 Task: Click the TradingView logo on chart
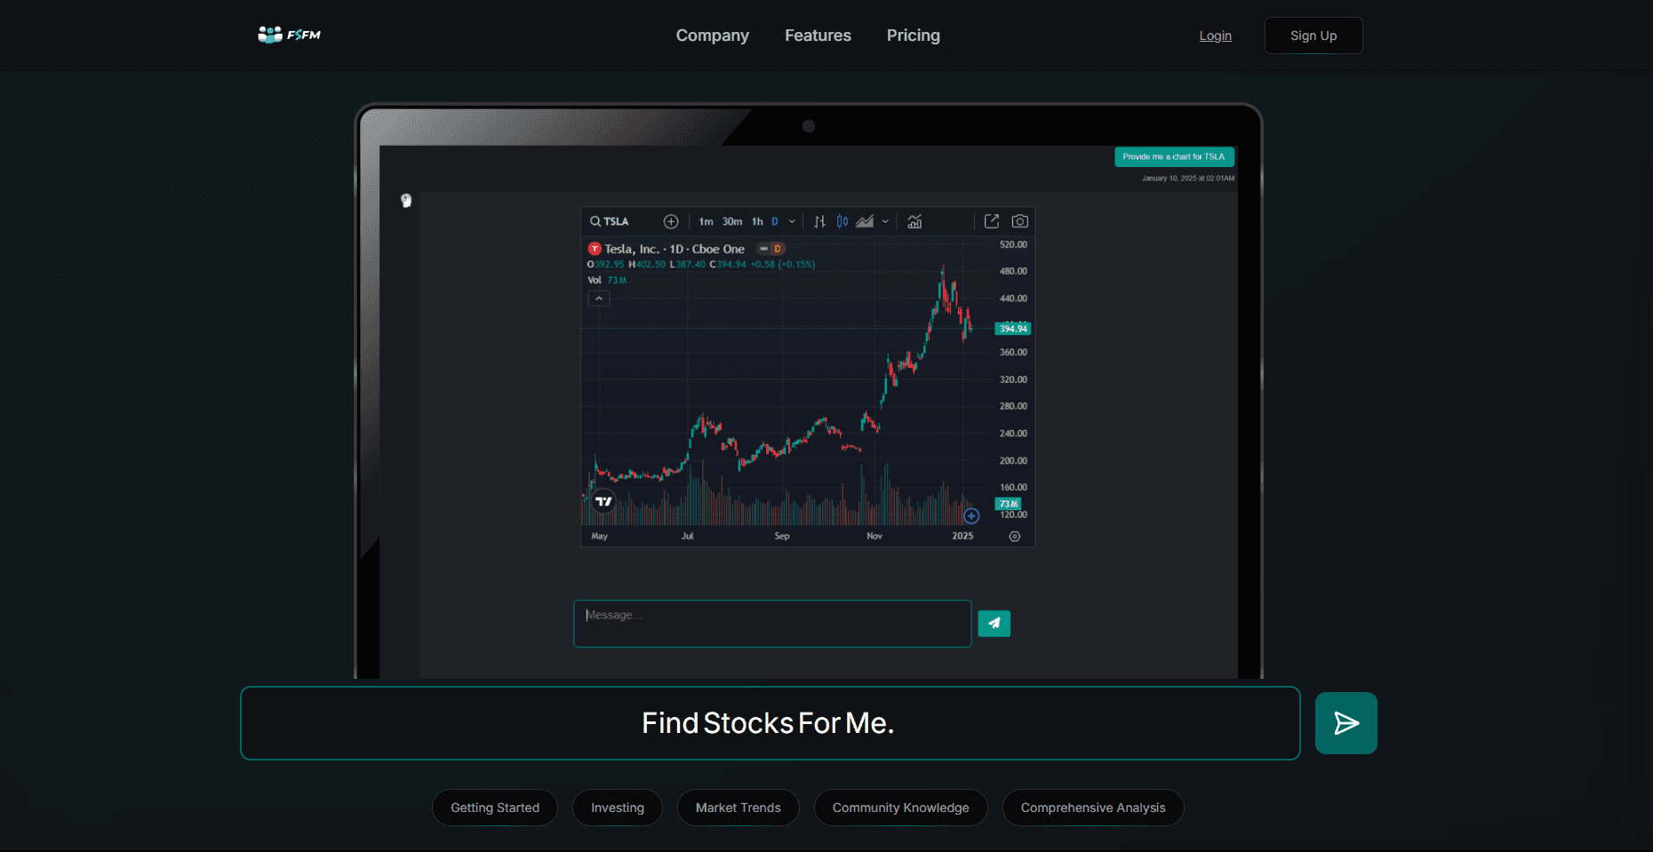coord(603,501)
